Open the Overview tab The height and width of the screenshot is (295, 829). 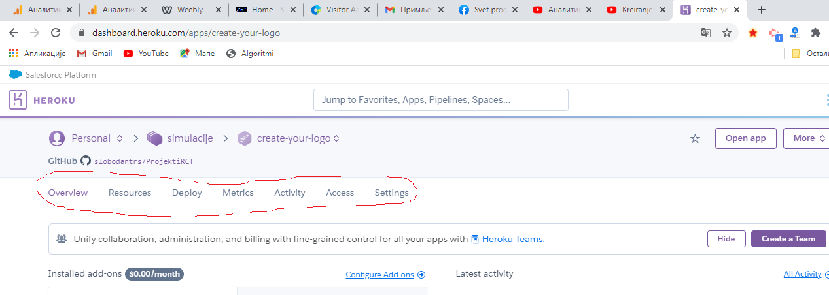click(68, 193)
